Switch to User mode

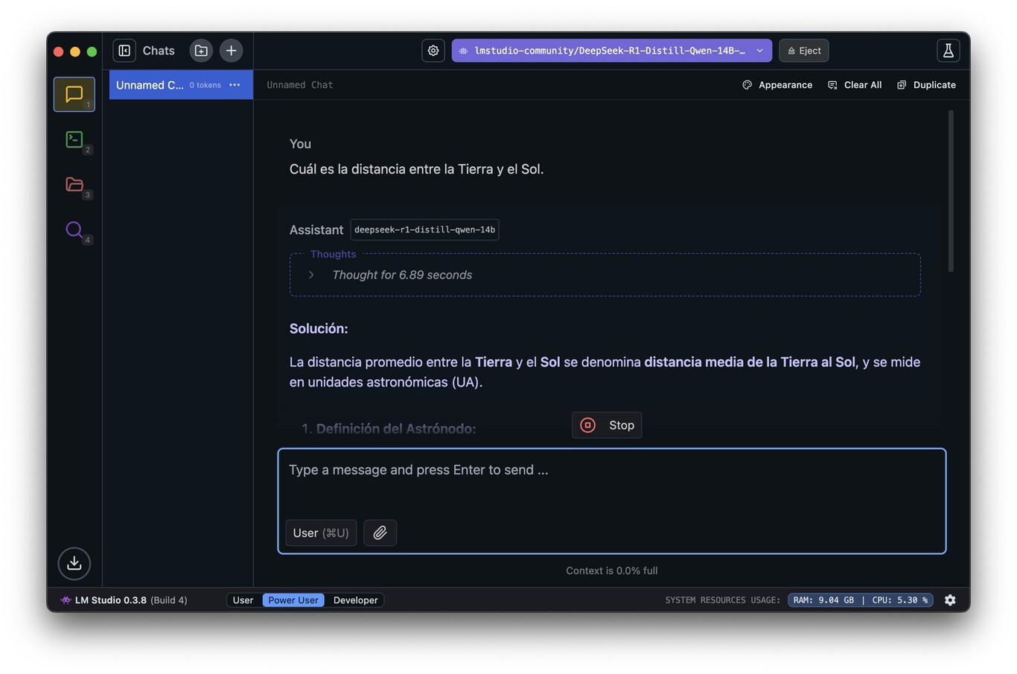pyautogui.click(x=243, y=600)
